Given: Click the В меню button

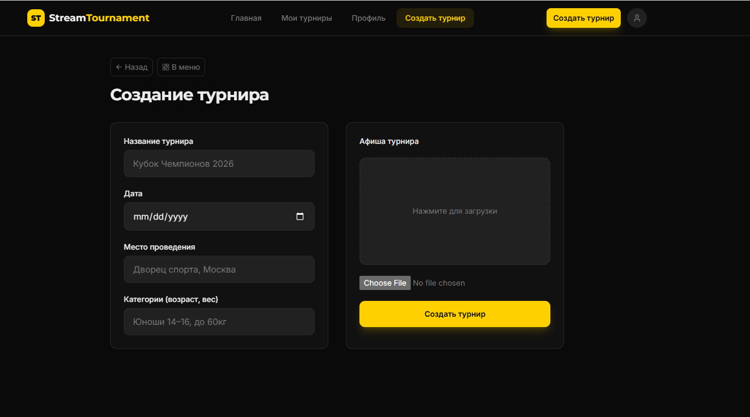Looking at the screenshot, I should point(181,67).
